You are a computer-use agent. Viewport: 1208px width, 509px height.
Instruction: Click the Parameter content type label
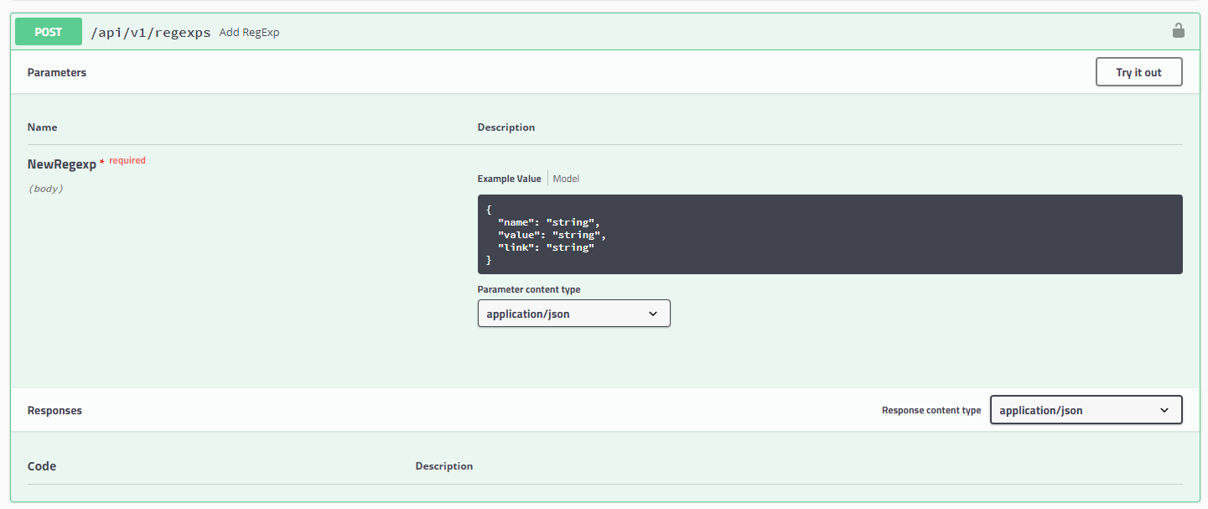pos(529,289)
